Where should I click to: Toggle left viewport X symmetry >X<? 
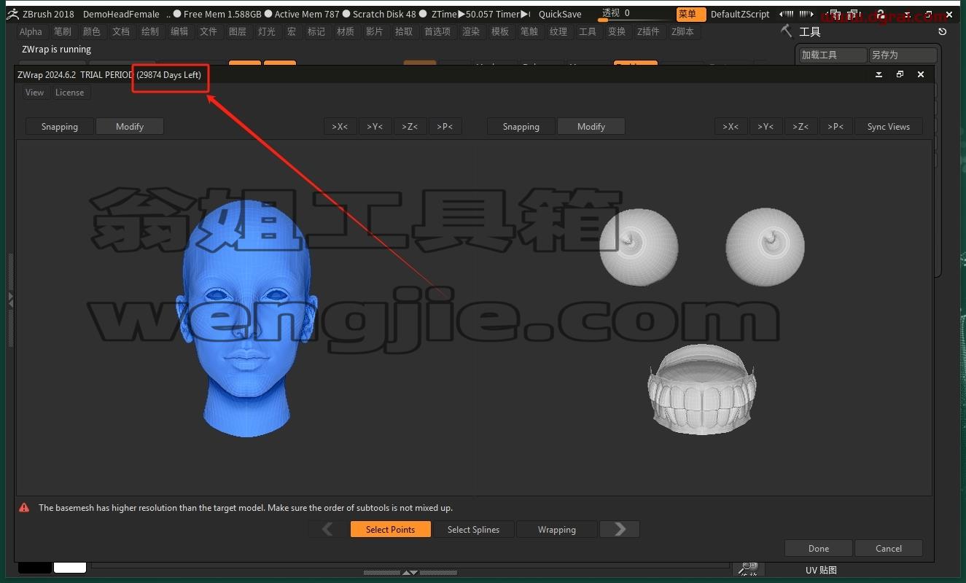340,126
